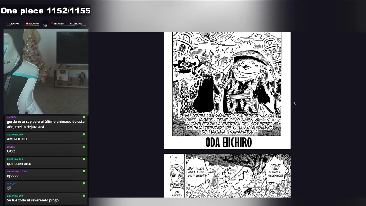The image size is (366, 206).
Task: Click the chat message 'que buen arco'
Action: coord(19,164)
